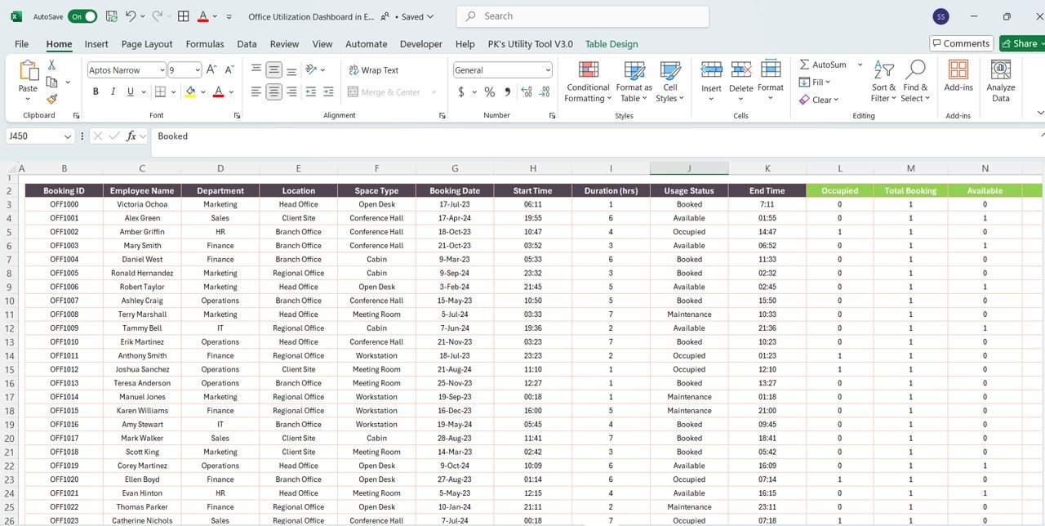Apply percent style format
The width and height of the screenshot is (1045, 526).
(489, 92)
